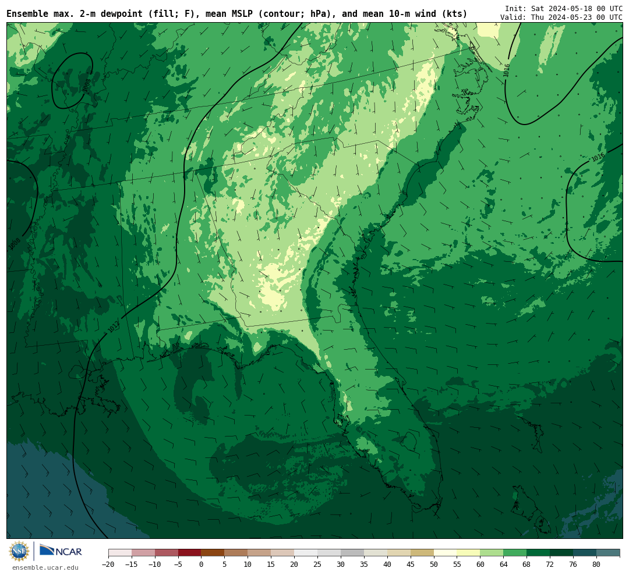This screenshot has height=575, width=629.
Task: Click the '10' colorbar tick label
Action: tap(248, 565)
